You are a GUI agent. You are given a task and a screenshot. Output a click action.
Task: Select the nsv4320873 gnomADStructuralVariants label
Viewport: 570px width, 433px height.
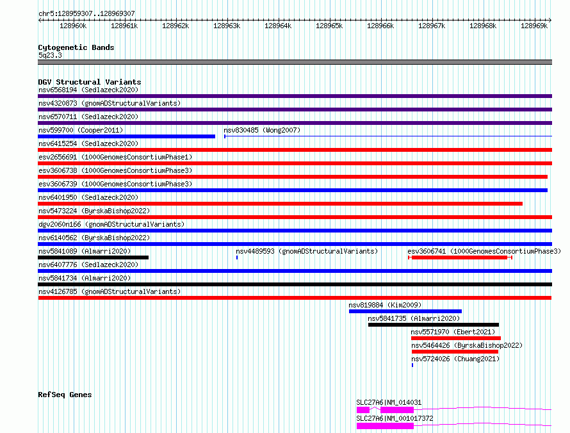point(110,103)
